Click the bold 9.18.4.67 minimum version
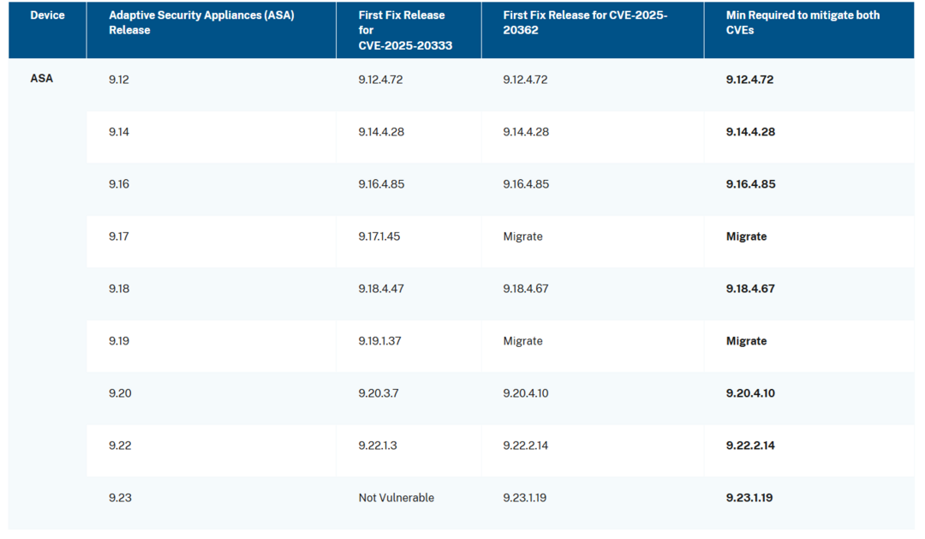Viewport: 925px width, 539px height. click(750, 289)
